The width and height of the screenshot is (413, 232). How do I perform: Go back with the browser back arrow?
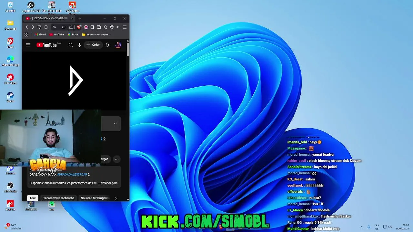[27, 27]
